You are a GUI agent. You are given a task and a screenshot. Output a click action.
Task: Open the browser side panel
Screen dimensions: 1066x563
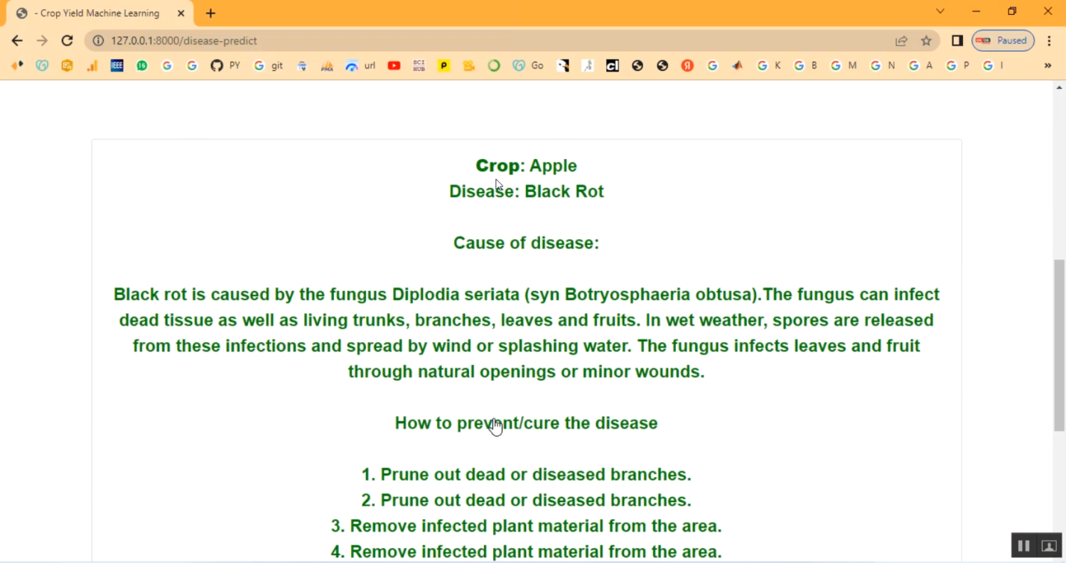coord(957,40)
